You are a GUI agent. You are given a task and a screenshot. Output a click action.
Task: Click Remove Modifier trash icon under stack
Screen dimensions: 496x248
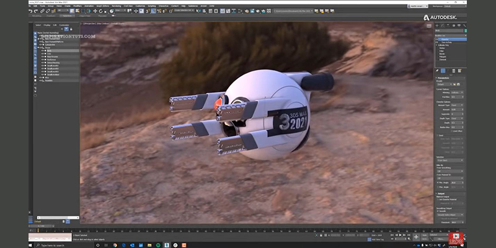454,71
